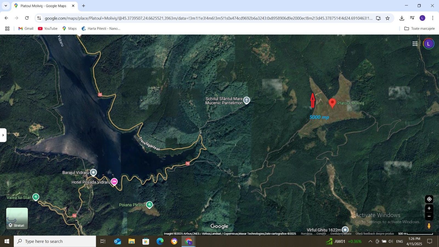Click the My Location target button
Viewport: 439px width, 247px height.
tap(429, 199)
